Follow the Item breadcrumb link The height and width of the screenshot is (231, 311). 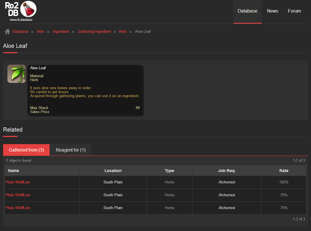pyautogui.click(x=41, y=32)
